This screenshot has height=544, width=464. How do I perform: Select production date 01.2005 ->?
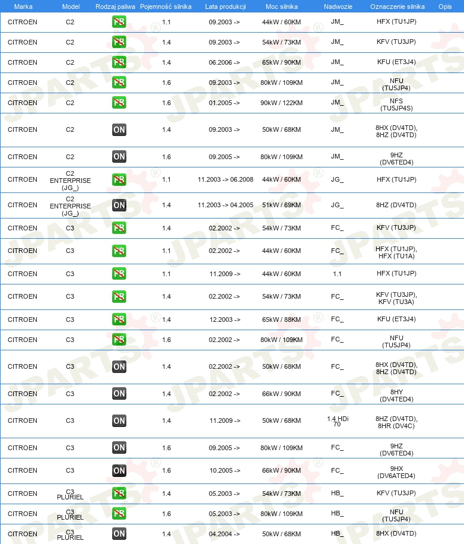point(224,103)
